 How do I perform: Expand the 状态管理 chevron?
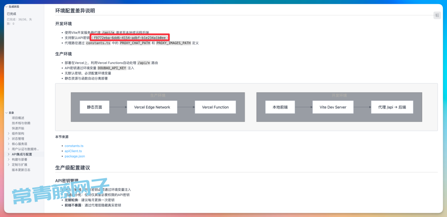[9, 139]
